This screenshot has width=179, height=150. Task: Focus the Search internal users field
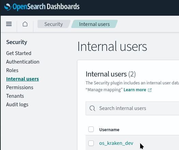(x=132, y=108)
